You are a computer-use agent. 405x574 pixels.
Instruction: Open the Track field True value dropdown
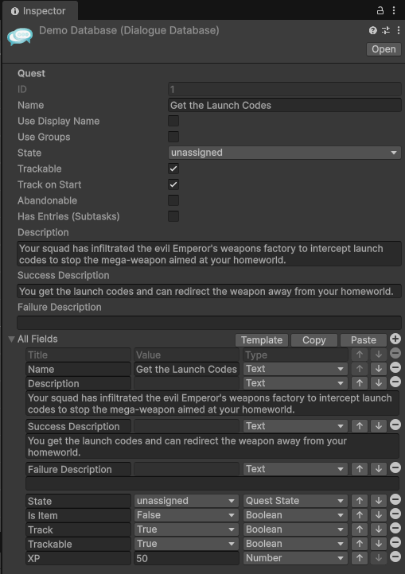pos(186,529)
